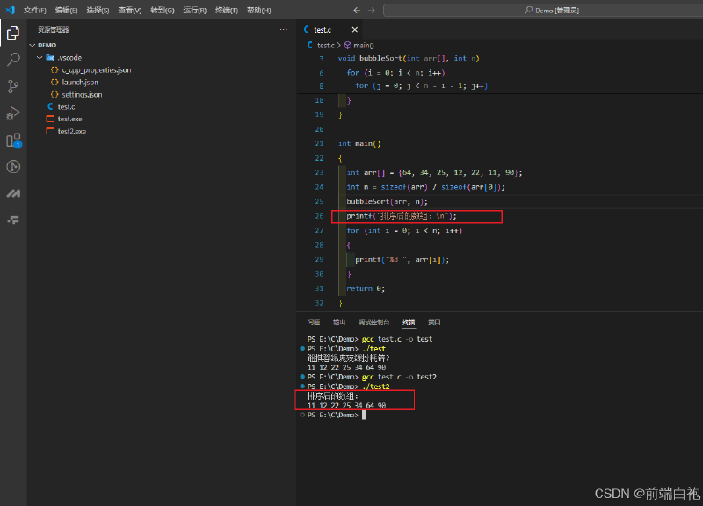Viewport: 703px width, 506px height.
Task: Open the Extensions view
Action: click(x=13, y=141)
